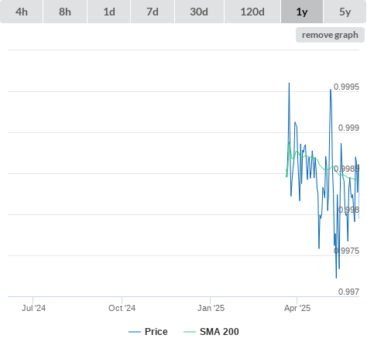Click the remove graph button
This screenshot has width=367, height=352.
330,35
